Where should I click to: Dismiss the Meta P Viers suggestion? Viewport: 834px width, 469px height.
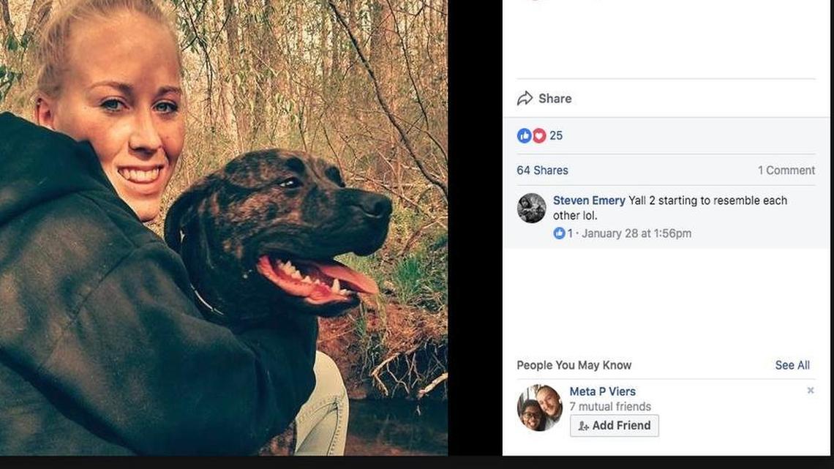[811, 390]
